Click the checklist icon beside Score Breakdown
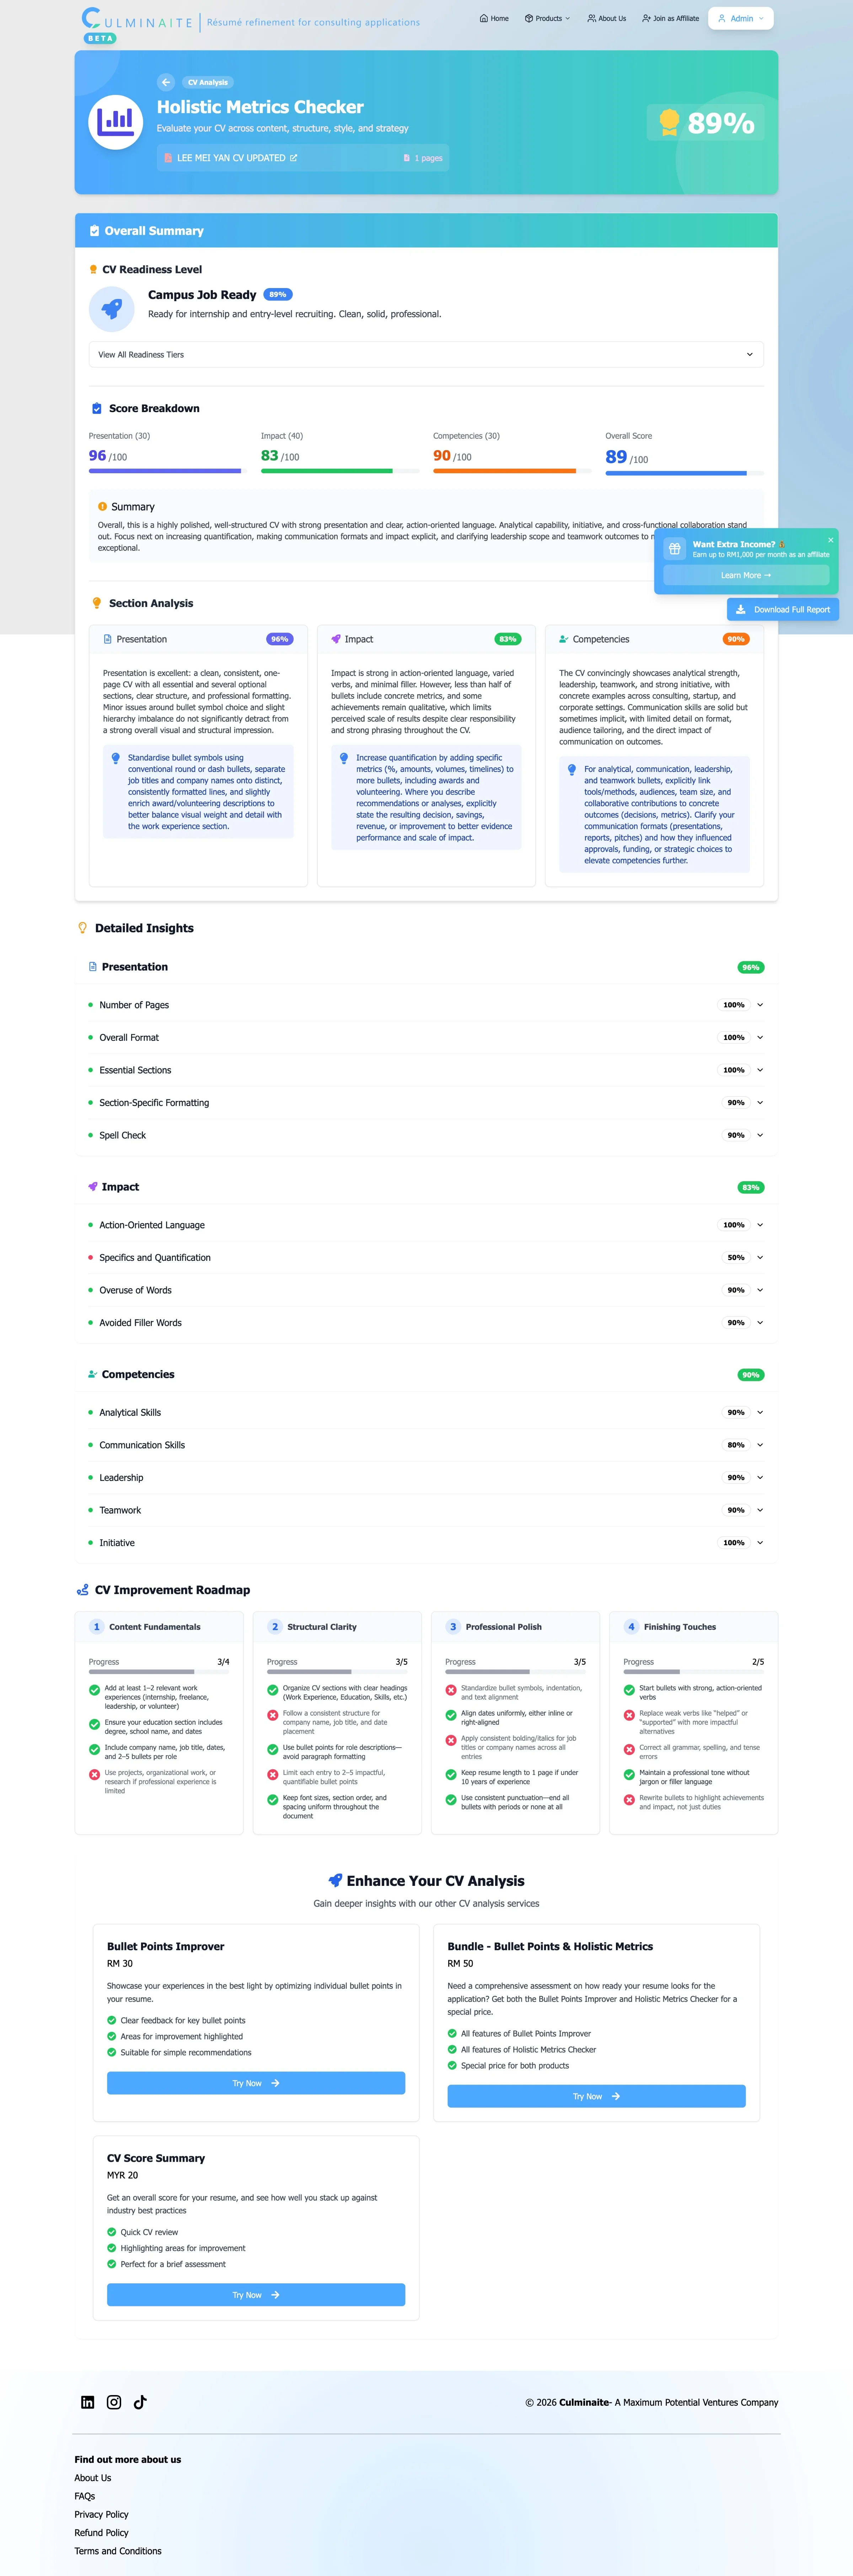This screenshot has width=853, height=2576. coord(97,408)
